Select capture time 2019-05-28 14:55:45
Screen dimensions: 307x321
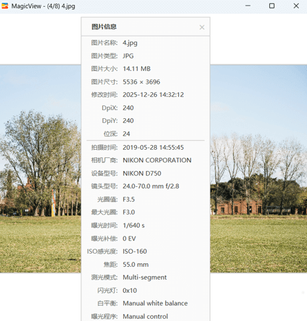click(153, 147)
